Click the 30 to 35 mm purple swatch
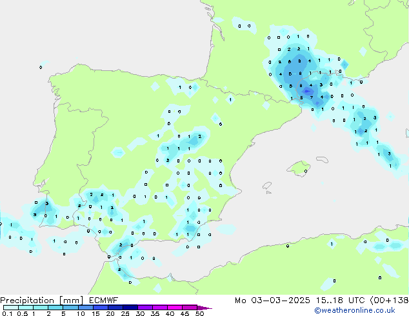This screenshot has width=409, height=316. 145,308
